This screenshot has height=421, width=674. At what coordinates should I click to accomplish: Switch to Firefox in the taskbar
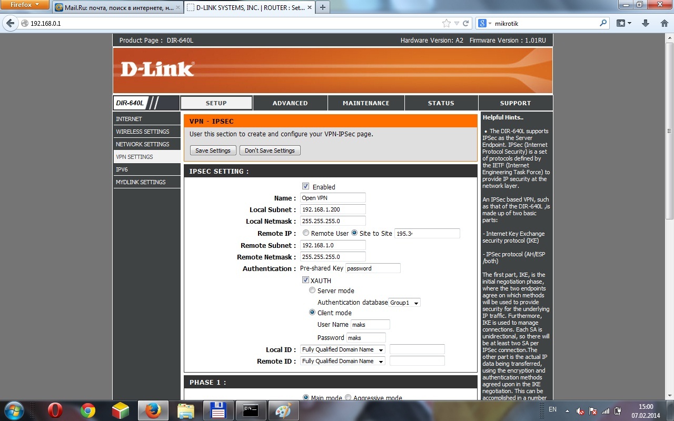click(153, 410)
